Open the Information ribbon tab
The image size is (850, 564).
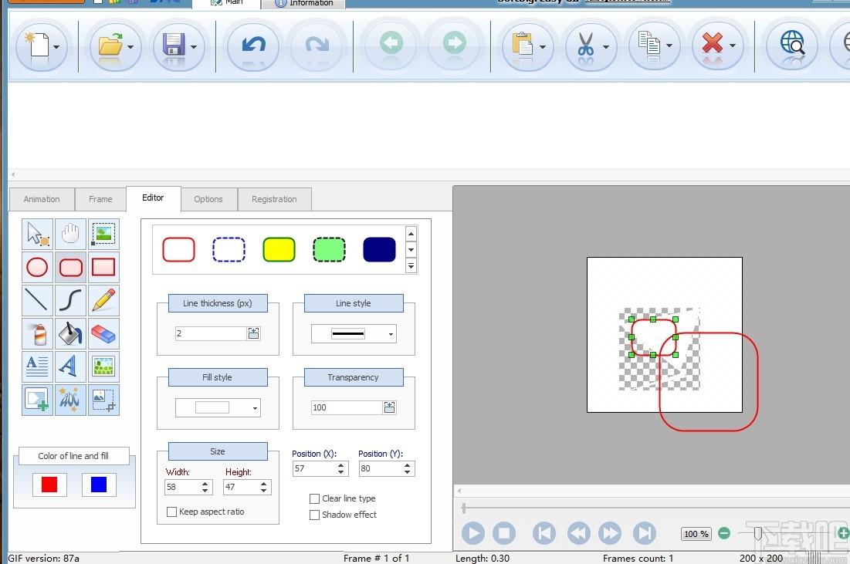point(304,3)
